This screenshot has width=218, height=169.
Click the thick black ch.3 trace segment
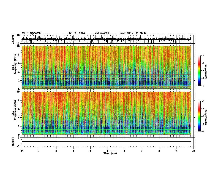(39, 141)
